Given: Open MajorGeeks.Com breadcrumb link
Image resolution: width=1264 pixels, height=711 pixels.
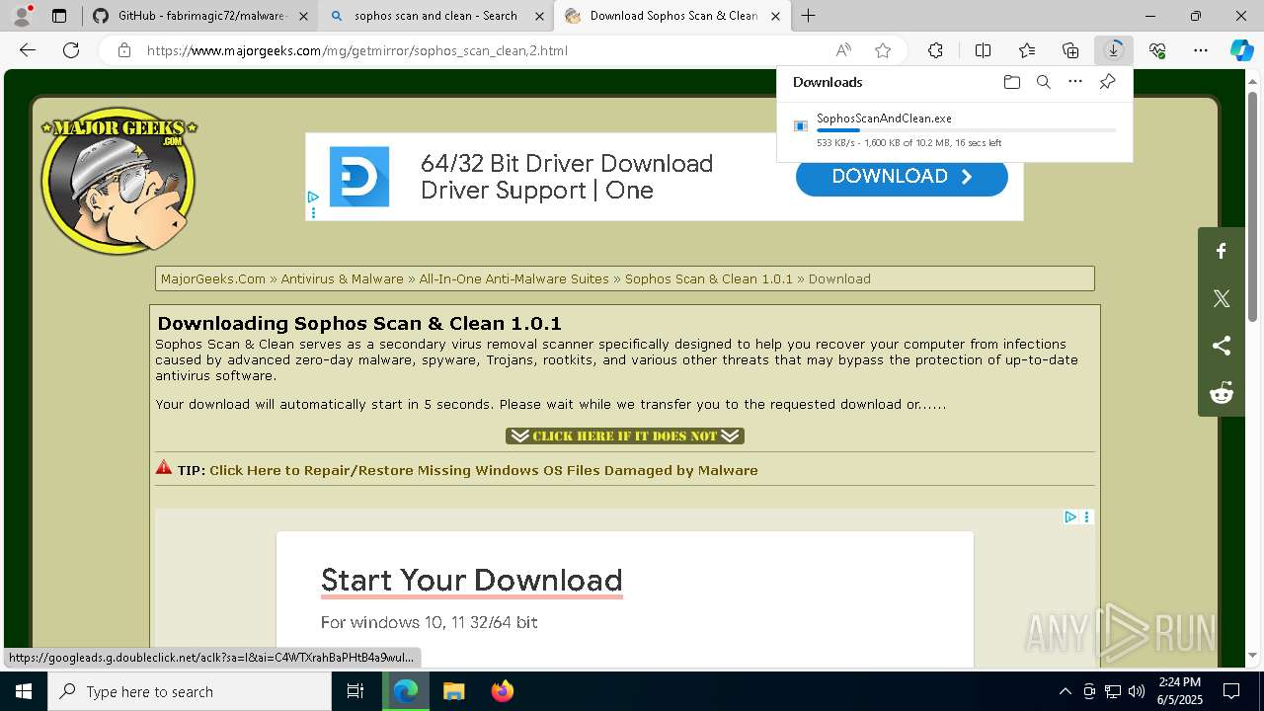Looking at the screenshot, I should 213,278.
